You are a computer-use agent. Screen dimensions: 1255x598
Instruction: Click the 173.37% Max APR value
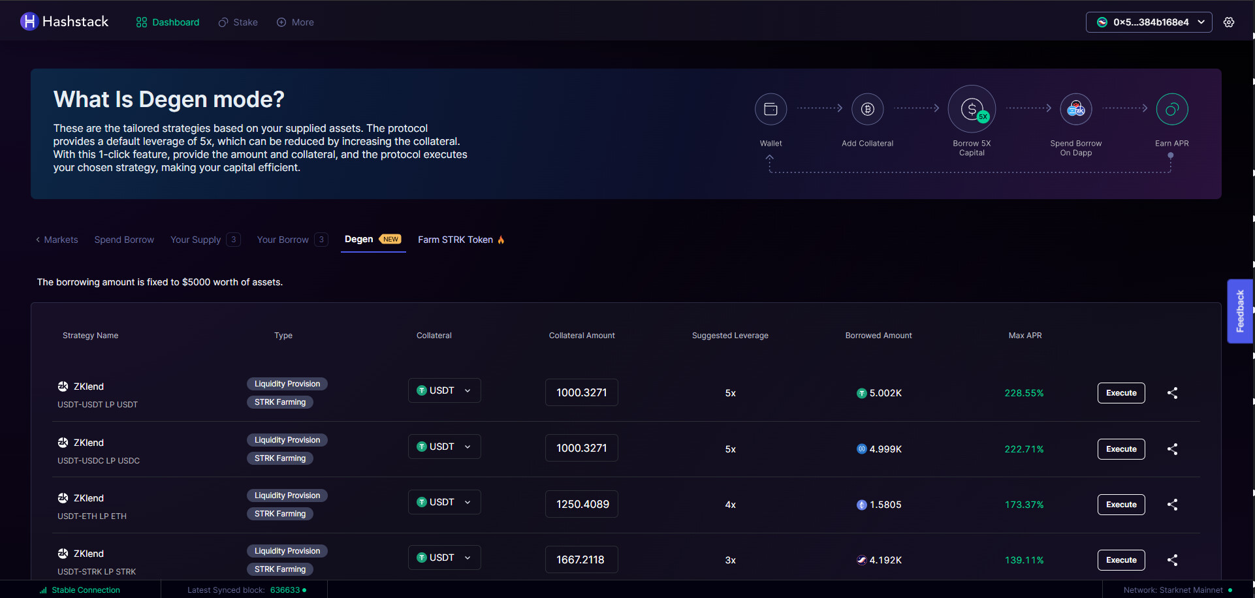point(1024,505)
